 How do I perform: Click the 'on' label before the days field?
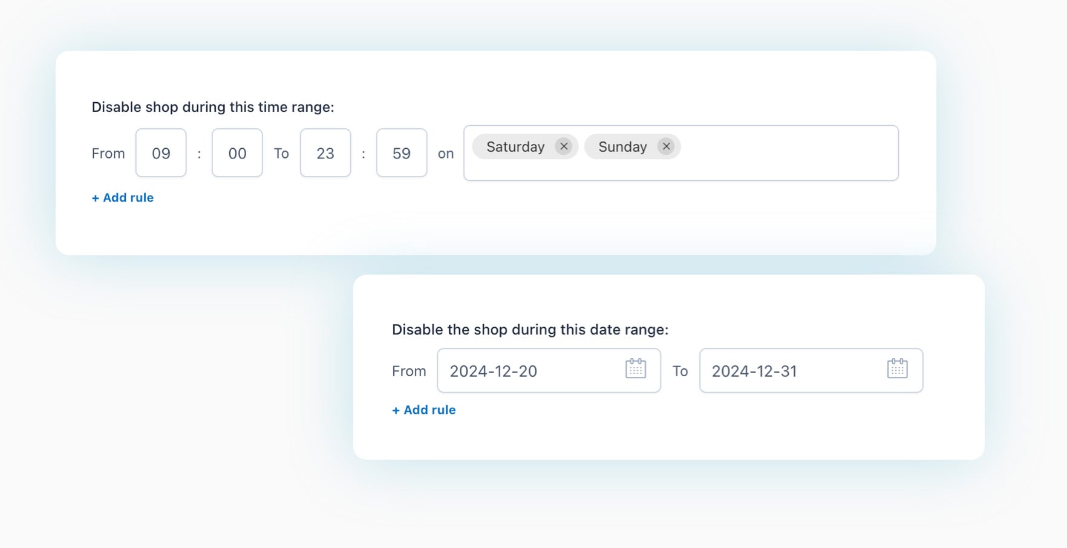[x=446, y=154]
